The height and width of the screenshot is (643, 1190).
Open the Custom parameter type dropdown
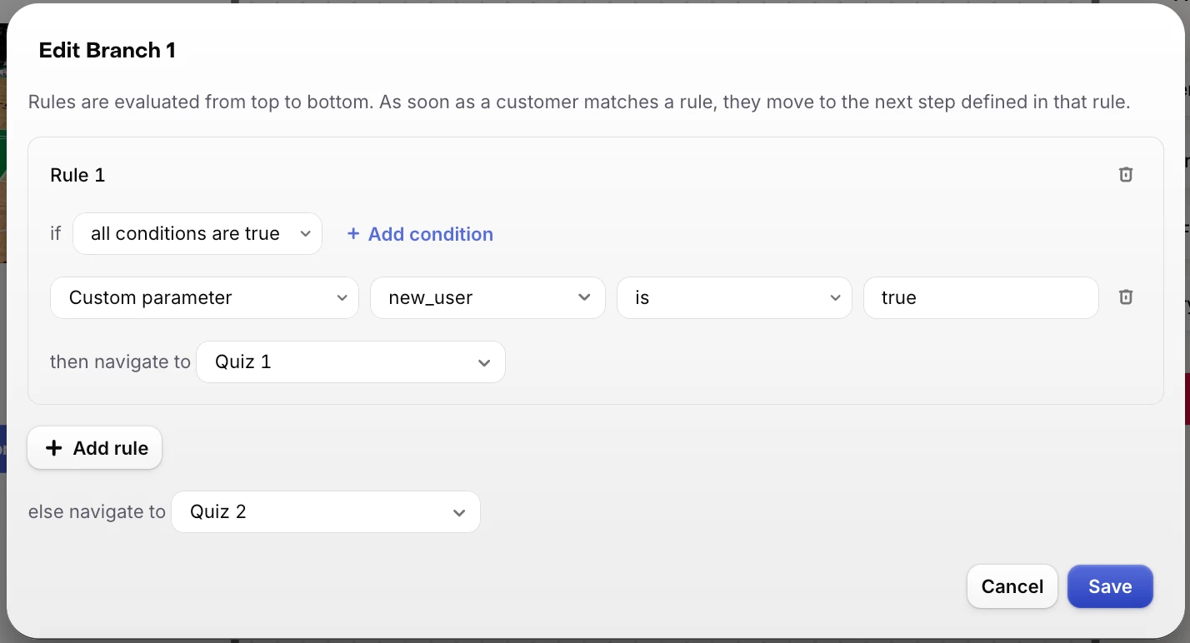click(204, 297)
